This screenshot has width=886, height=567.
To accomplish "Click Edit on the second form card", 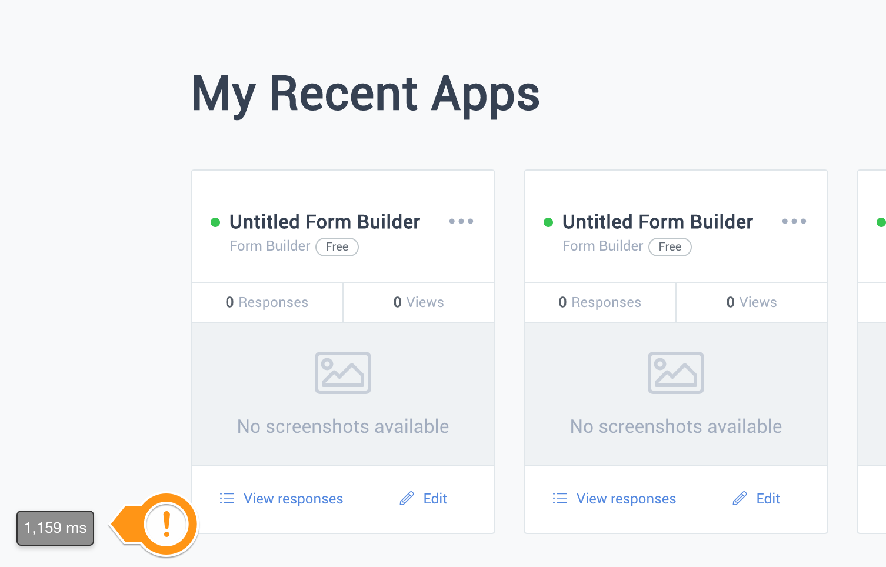I will (768, 499).
